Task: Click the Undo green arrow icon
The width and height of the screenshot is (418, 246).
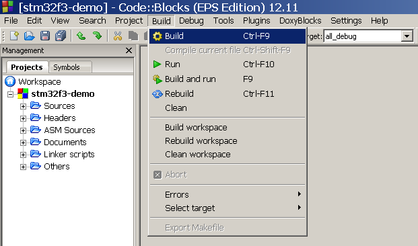Action: click(x=81, y=36)
